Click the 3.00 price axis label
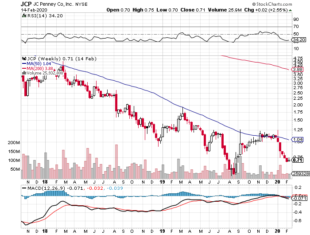This screenshot has width=310, height=235. point(298,83)
